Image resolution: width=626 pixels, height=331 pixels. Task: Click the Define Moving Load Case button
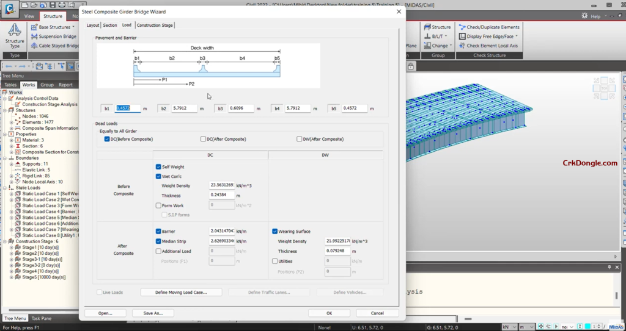[x=182, y=293]
